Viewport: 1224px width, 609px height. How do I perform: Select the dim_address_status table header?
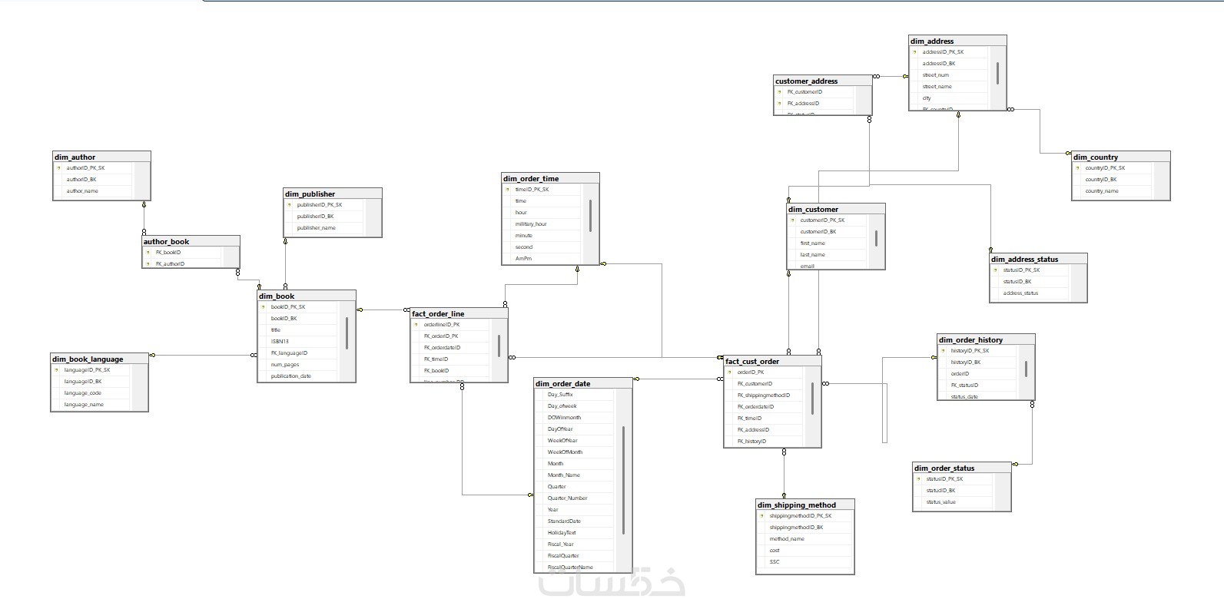point(1038,259)
